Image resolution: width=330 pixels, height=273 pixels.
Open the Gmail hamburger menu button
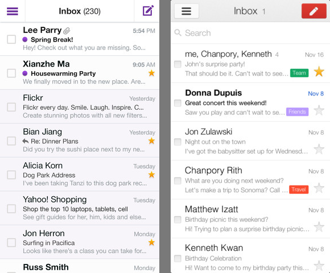pyautogui.click(x=187, y=11)
